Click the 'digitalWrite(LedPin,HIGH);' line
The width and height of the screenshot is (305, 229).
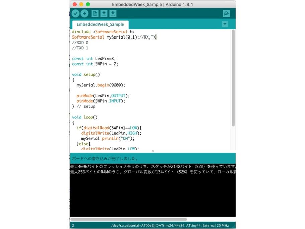coord(111,133)
